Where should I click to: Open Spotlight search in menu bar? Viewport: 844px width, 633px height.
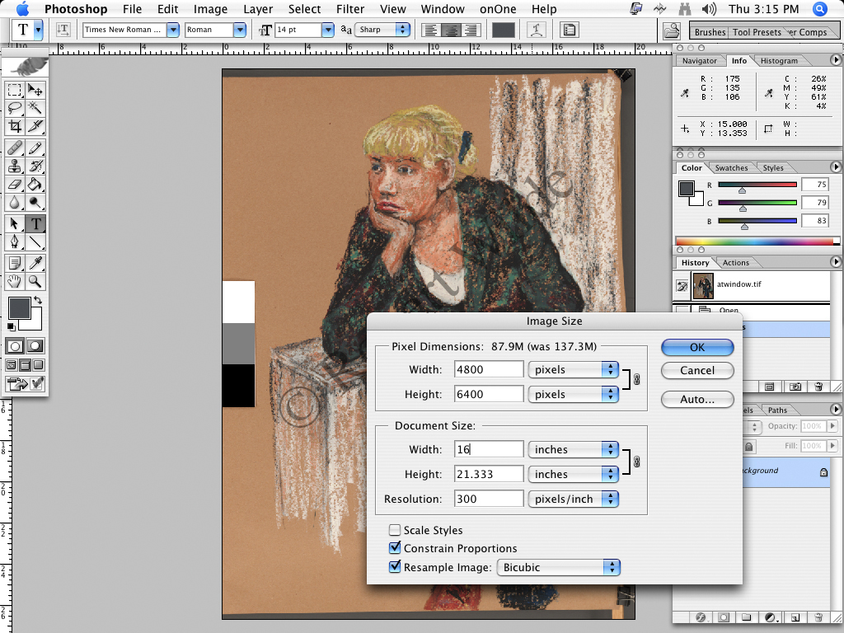coord(820,9)
